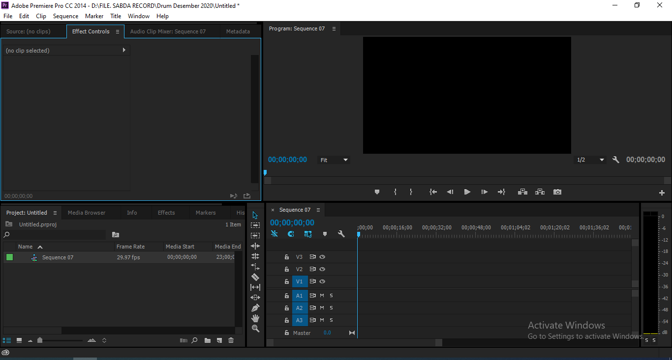Open the sort icons dropdown in Project panel
Image resolution: width=672 pixels, height=360 pixels.
104,340
